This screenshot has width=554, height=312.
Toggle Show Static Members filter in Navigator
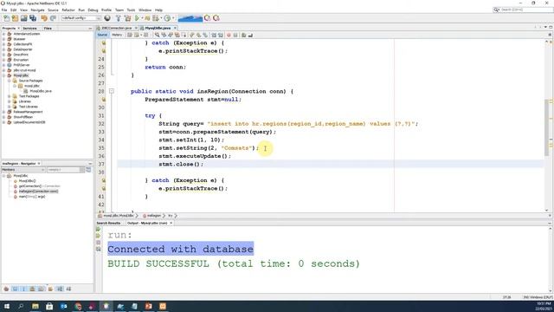(23, 289)
